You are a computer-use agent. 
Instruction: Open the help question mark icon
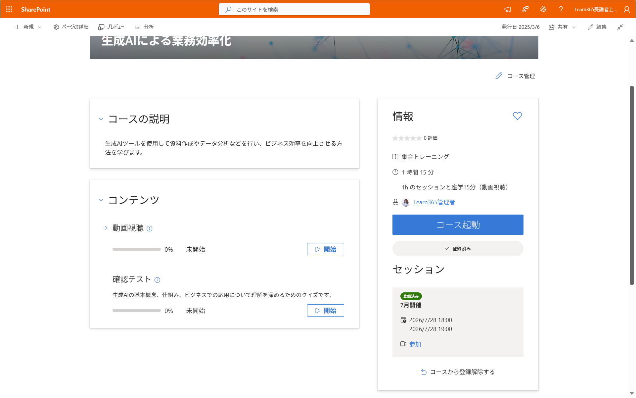561,9
